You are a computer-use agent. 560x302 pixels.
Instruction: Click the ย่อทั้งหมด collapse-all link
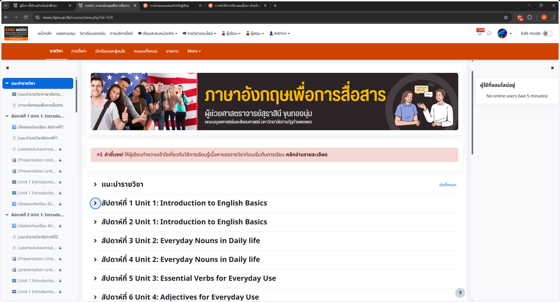coord(448,185)
